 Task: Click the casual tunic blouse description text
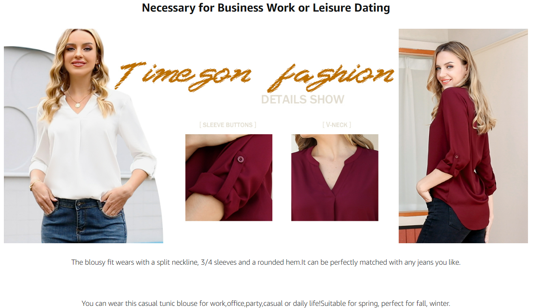coord(266,303)
